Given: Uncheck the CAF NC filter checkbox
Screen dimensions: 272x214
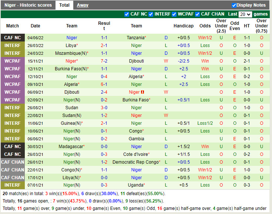Looking at the screenshot, I should click(127, 14).
